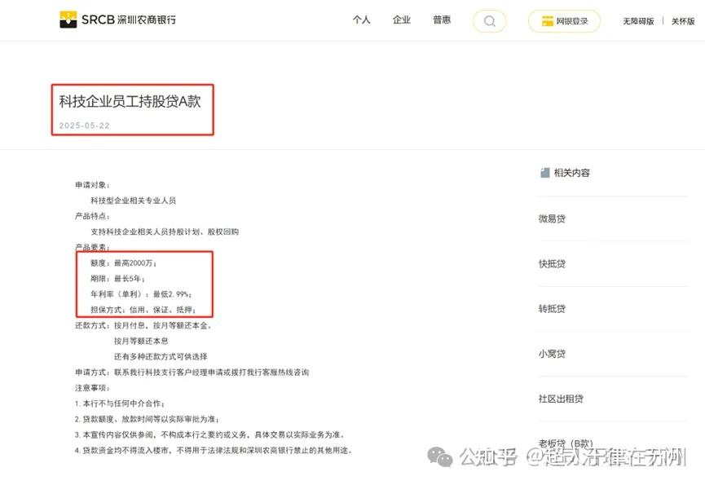Click the SRCB bank logo
The height and width of the screenshot is (485, 705).
(x=118, y=20)
